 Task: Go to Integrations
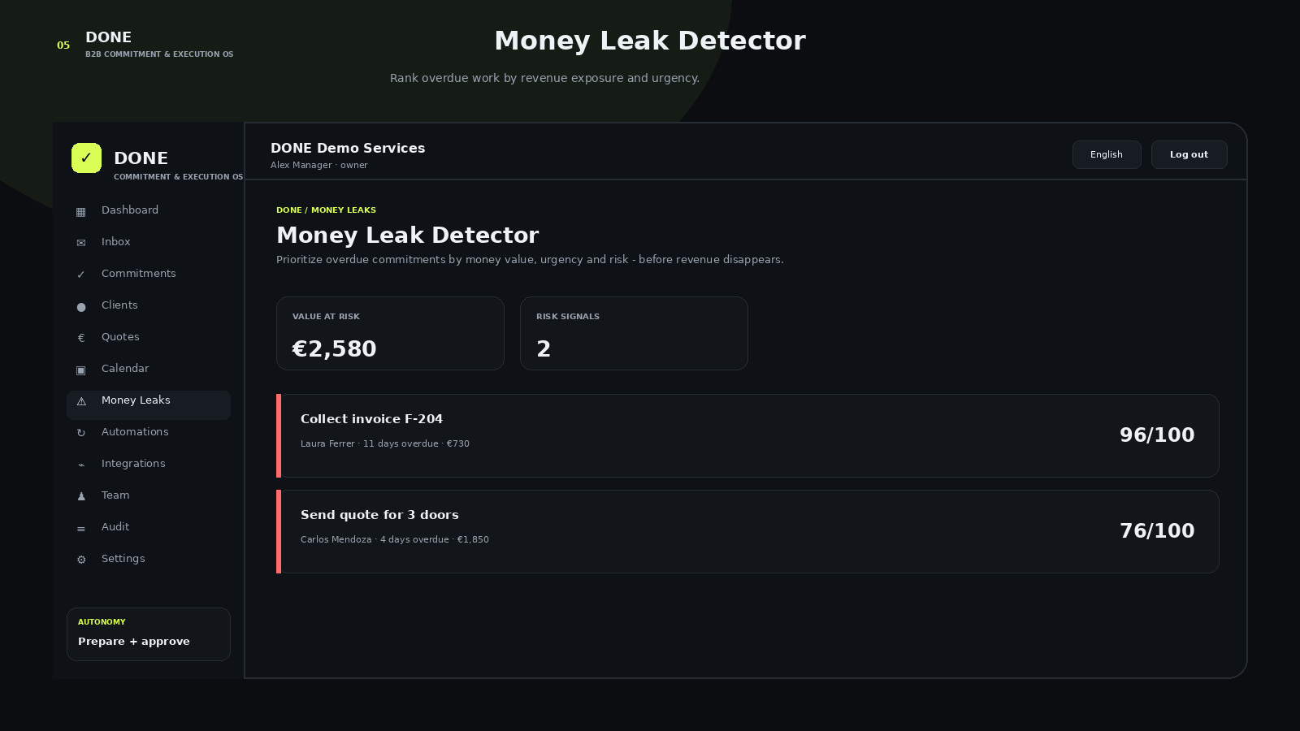coord(149,464)
